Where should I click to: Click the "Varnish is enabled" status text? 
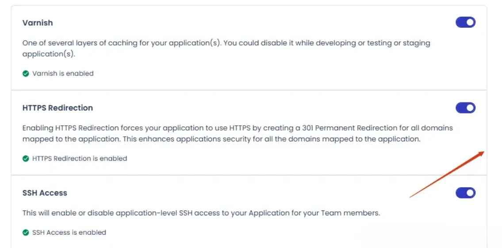click(63, 74)
